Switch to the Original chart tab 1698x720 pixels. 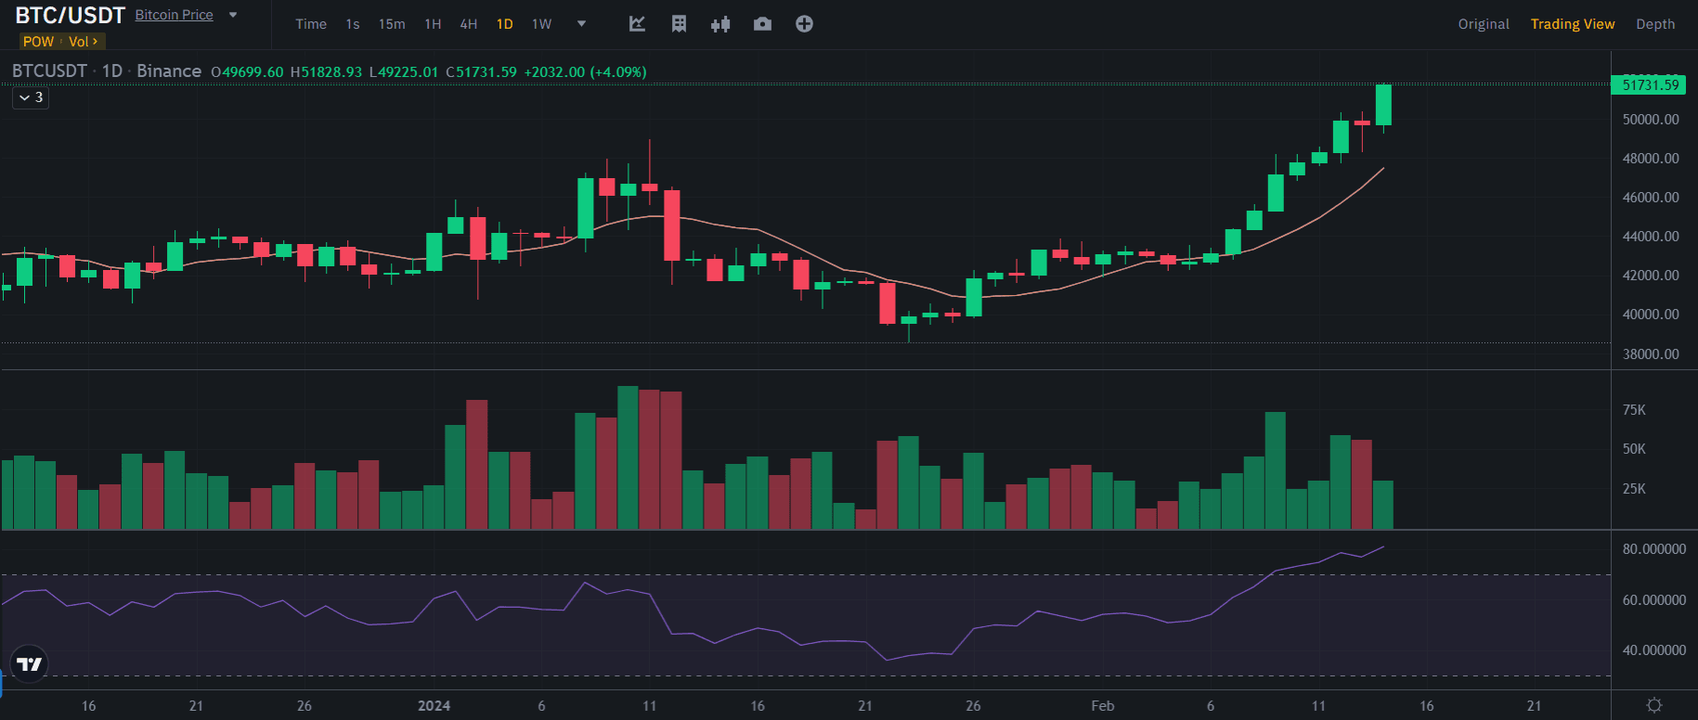1483,24
